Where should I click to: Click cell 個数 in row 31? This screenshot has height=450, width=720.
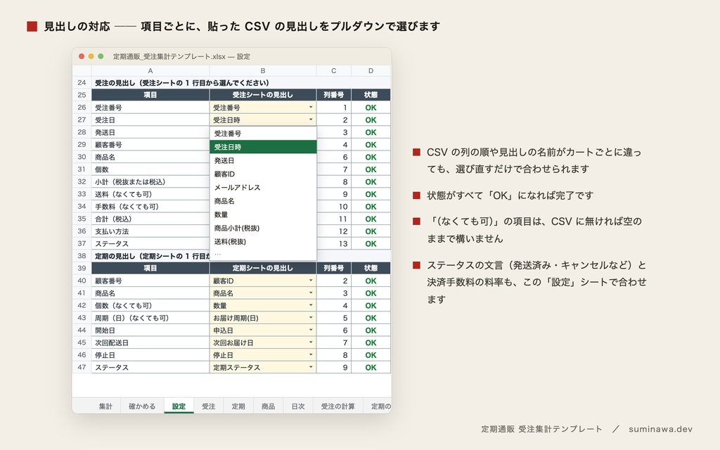coord(150,169)
